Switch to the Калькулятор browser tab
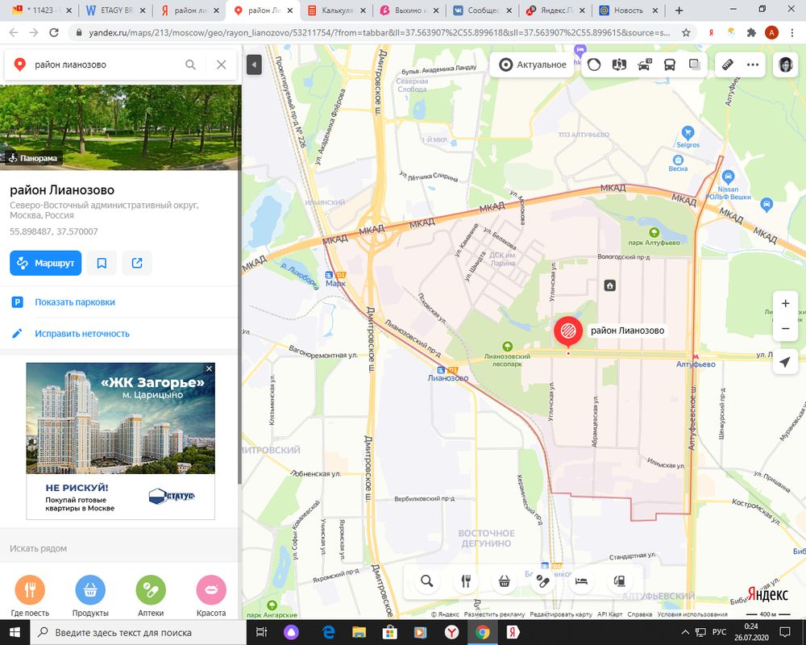This screenshot has width=806, height=645. 334,10
